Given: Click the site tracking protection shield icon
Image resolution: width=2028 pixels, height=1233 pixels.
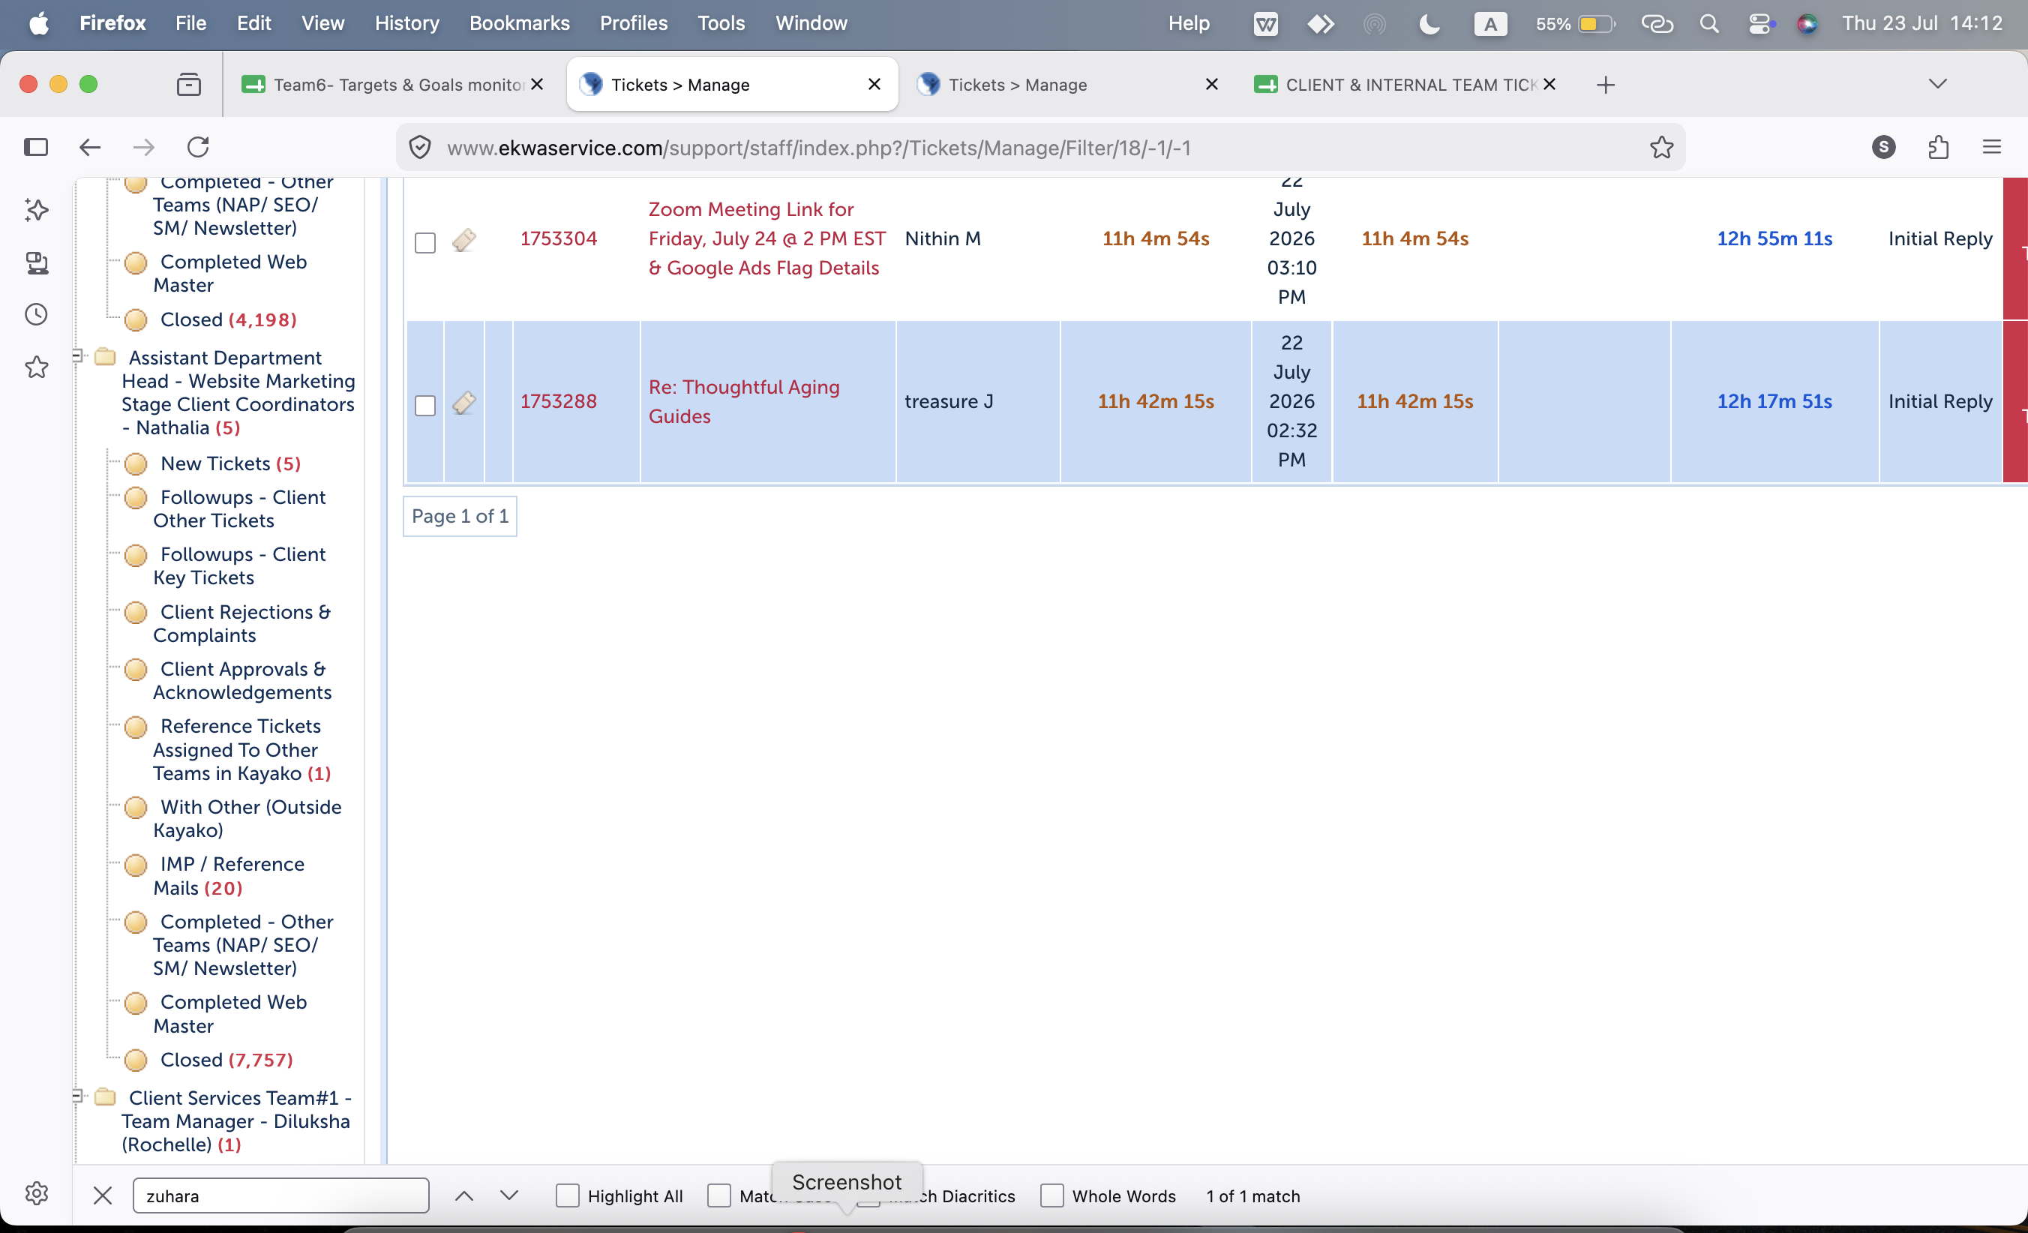Looking at the screenshot, I should coord(421,147).
